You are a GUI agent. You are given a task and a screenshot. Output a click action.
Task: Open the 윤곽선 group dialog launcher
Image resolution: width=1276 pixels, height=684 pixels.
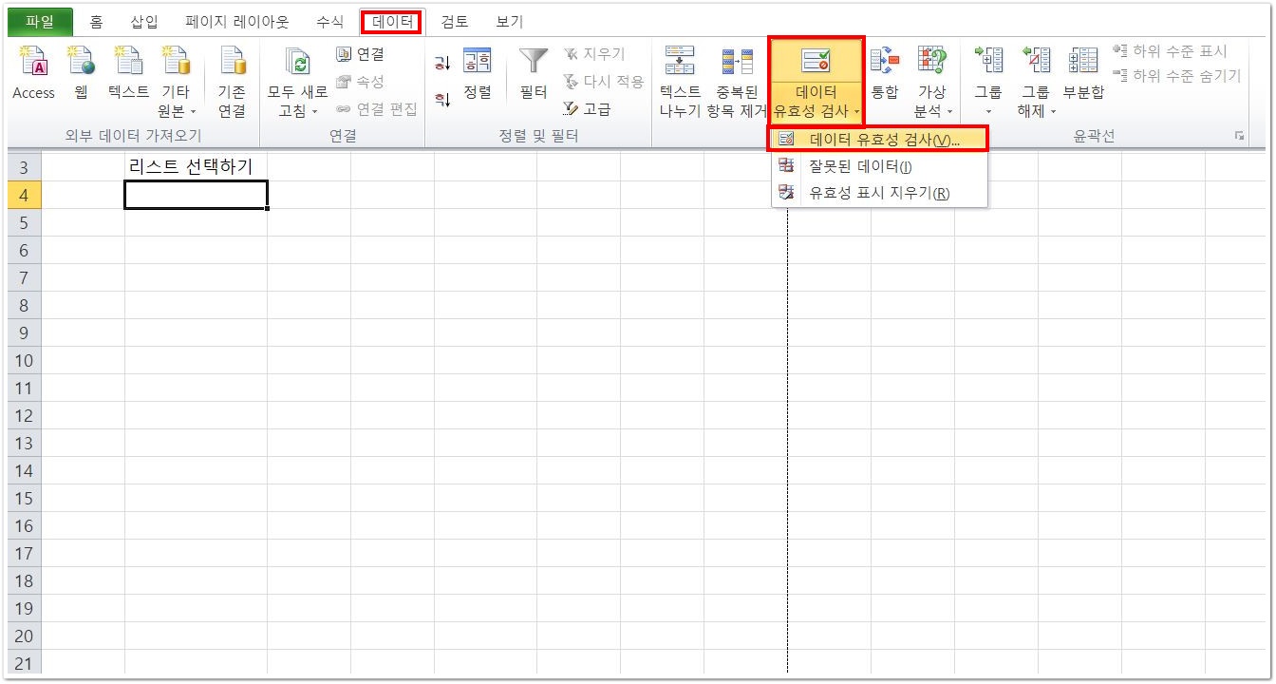pyautogui.click(x=1239, y=137)
